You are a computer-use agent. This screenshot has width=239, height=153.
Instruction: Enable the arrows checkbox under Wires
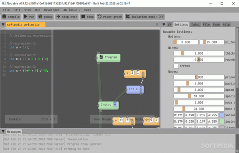point(176,66)
